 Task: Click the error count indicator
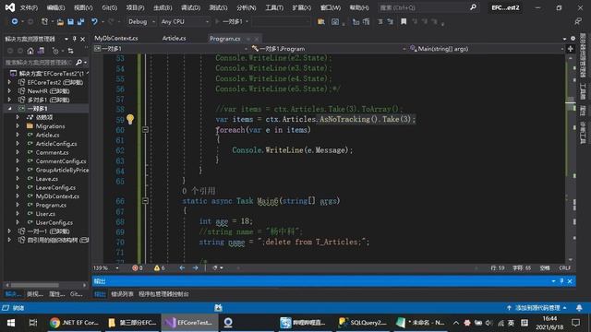[x=138, y=268]
